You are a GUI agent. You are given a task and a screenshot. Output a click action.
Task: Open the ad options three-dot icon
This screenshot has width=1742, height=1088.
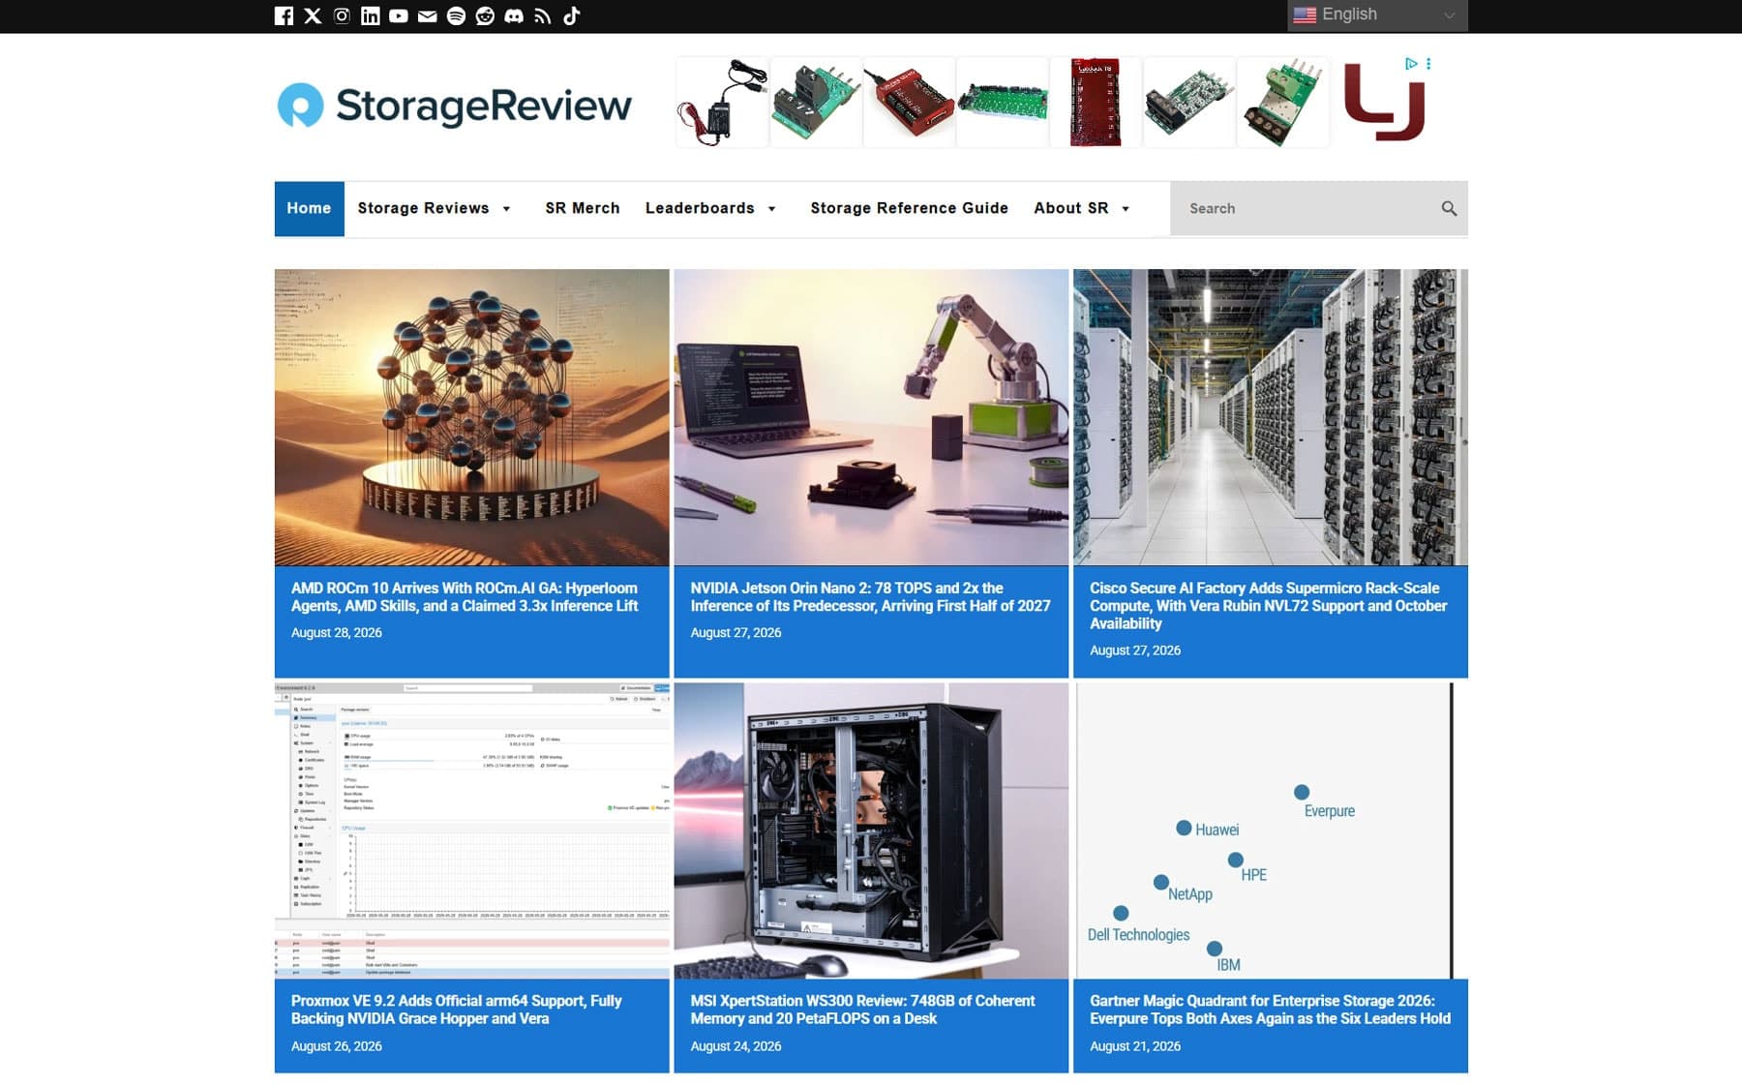1428,64
